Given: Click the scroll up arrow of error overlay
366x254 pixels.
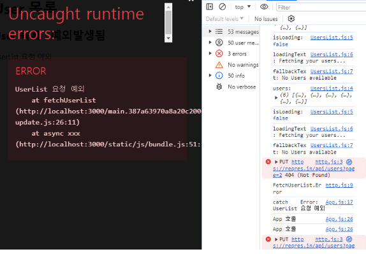Looking at the screenshot, I should point(168,7).
